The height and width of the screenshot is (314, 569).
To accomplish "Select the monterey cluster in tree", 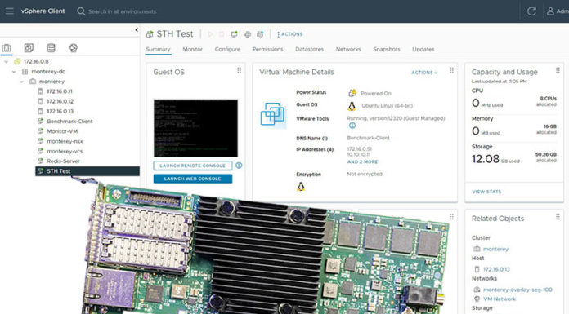I will pyautogui.click(x=52, y=82).
